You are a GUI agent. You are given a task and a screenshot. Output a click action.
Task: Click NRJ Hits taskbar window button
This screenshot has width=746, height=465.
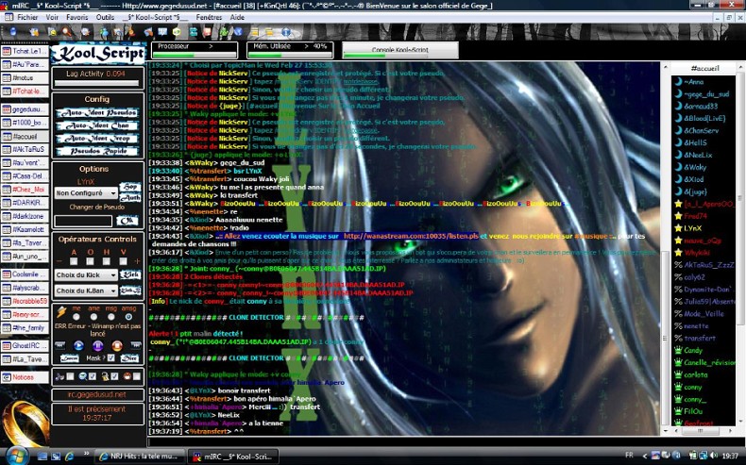point(139,456)
